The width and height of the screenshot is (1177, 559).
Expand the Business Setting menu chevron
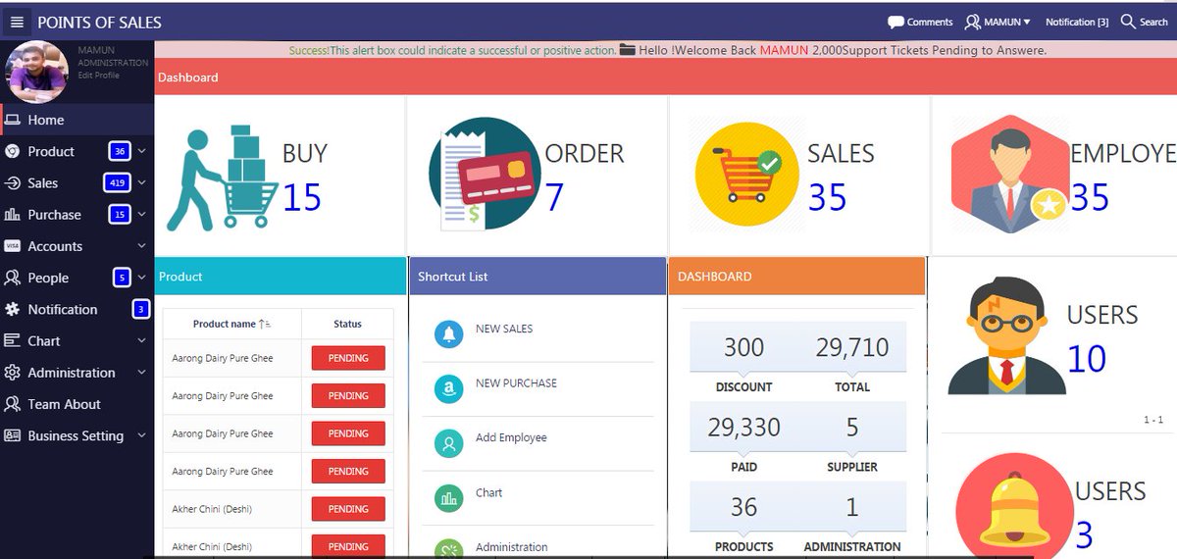point(142,435)
